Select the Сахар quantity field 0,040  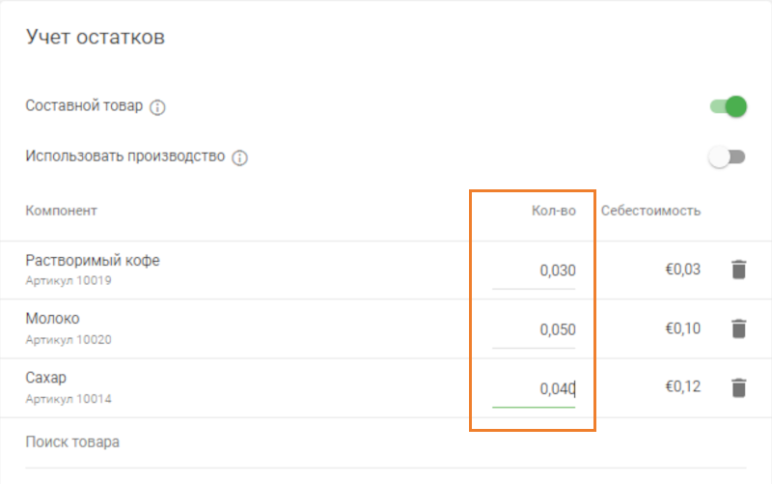click(534, 389)
